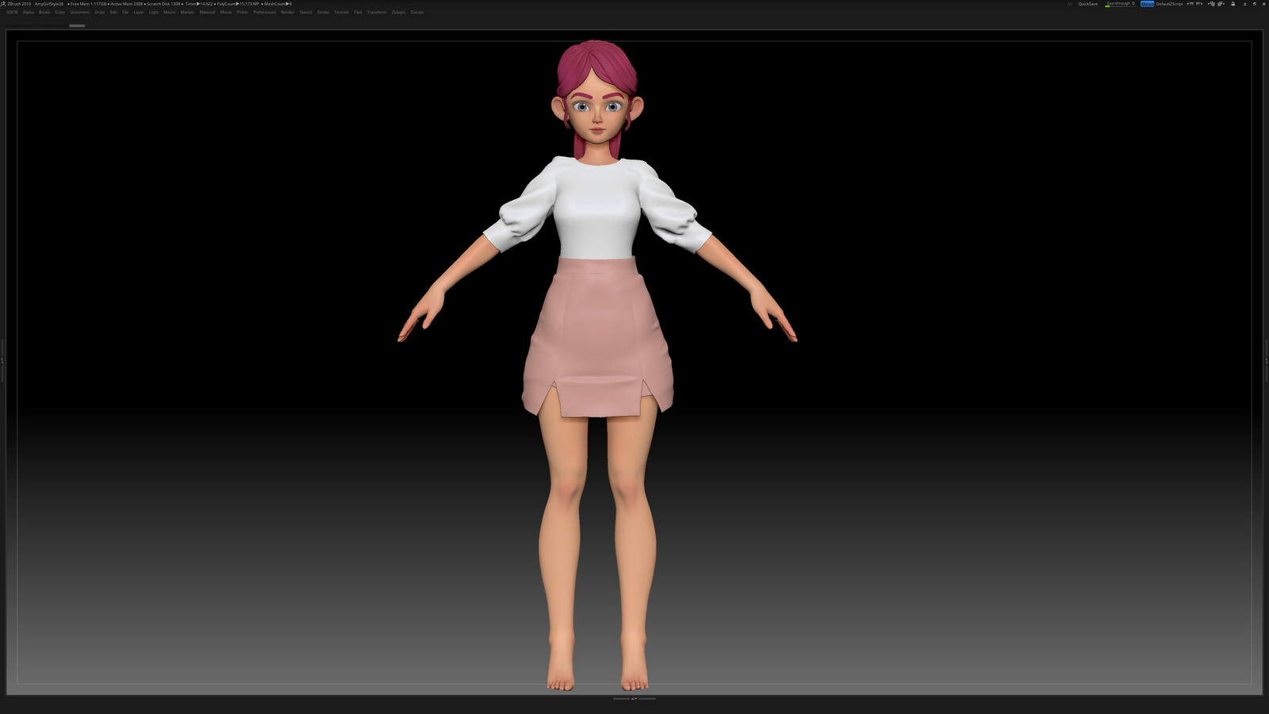Open the Macro menu

170,12
